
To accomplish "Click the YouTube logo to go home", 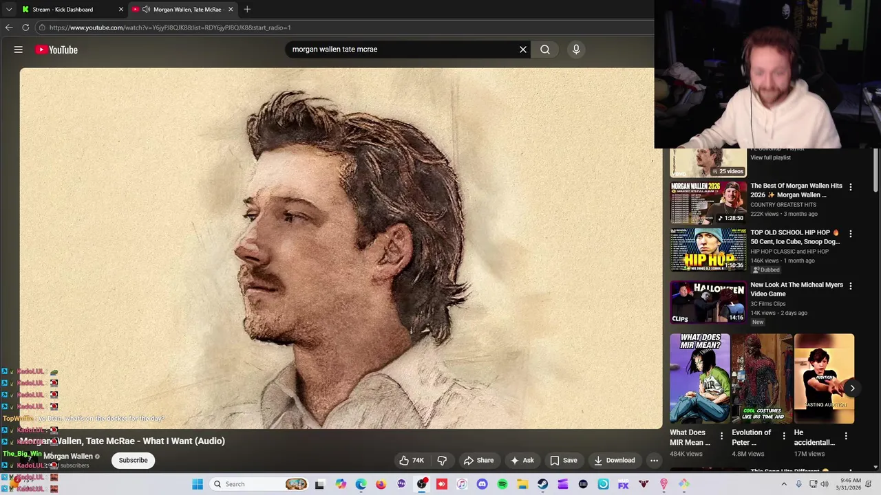I will pos(56,49).
